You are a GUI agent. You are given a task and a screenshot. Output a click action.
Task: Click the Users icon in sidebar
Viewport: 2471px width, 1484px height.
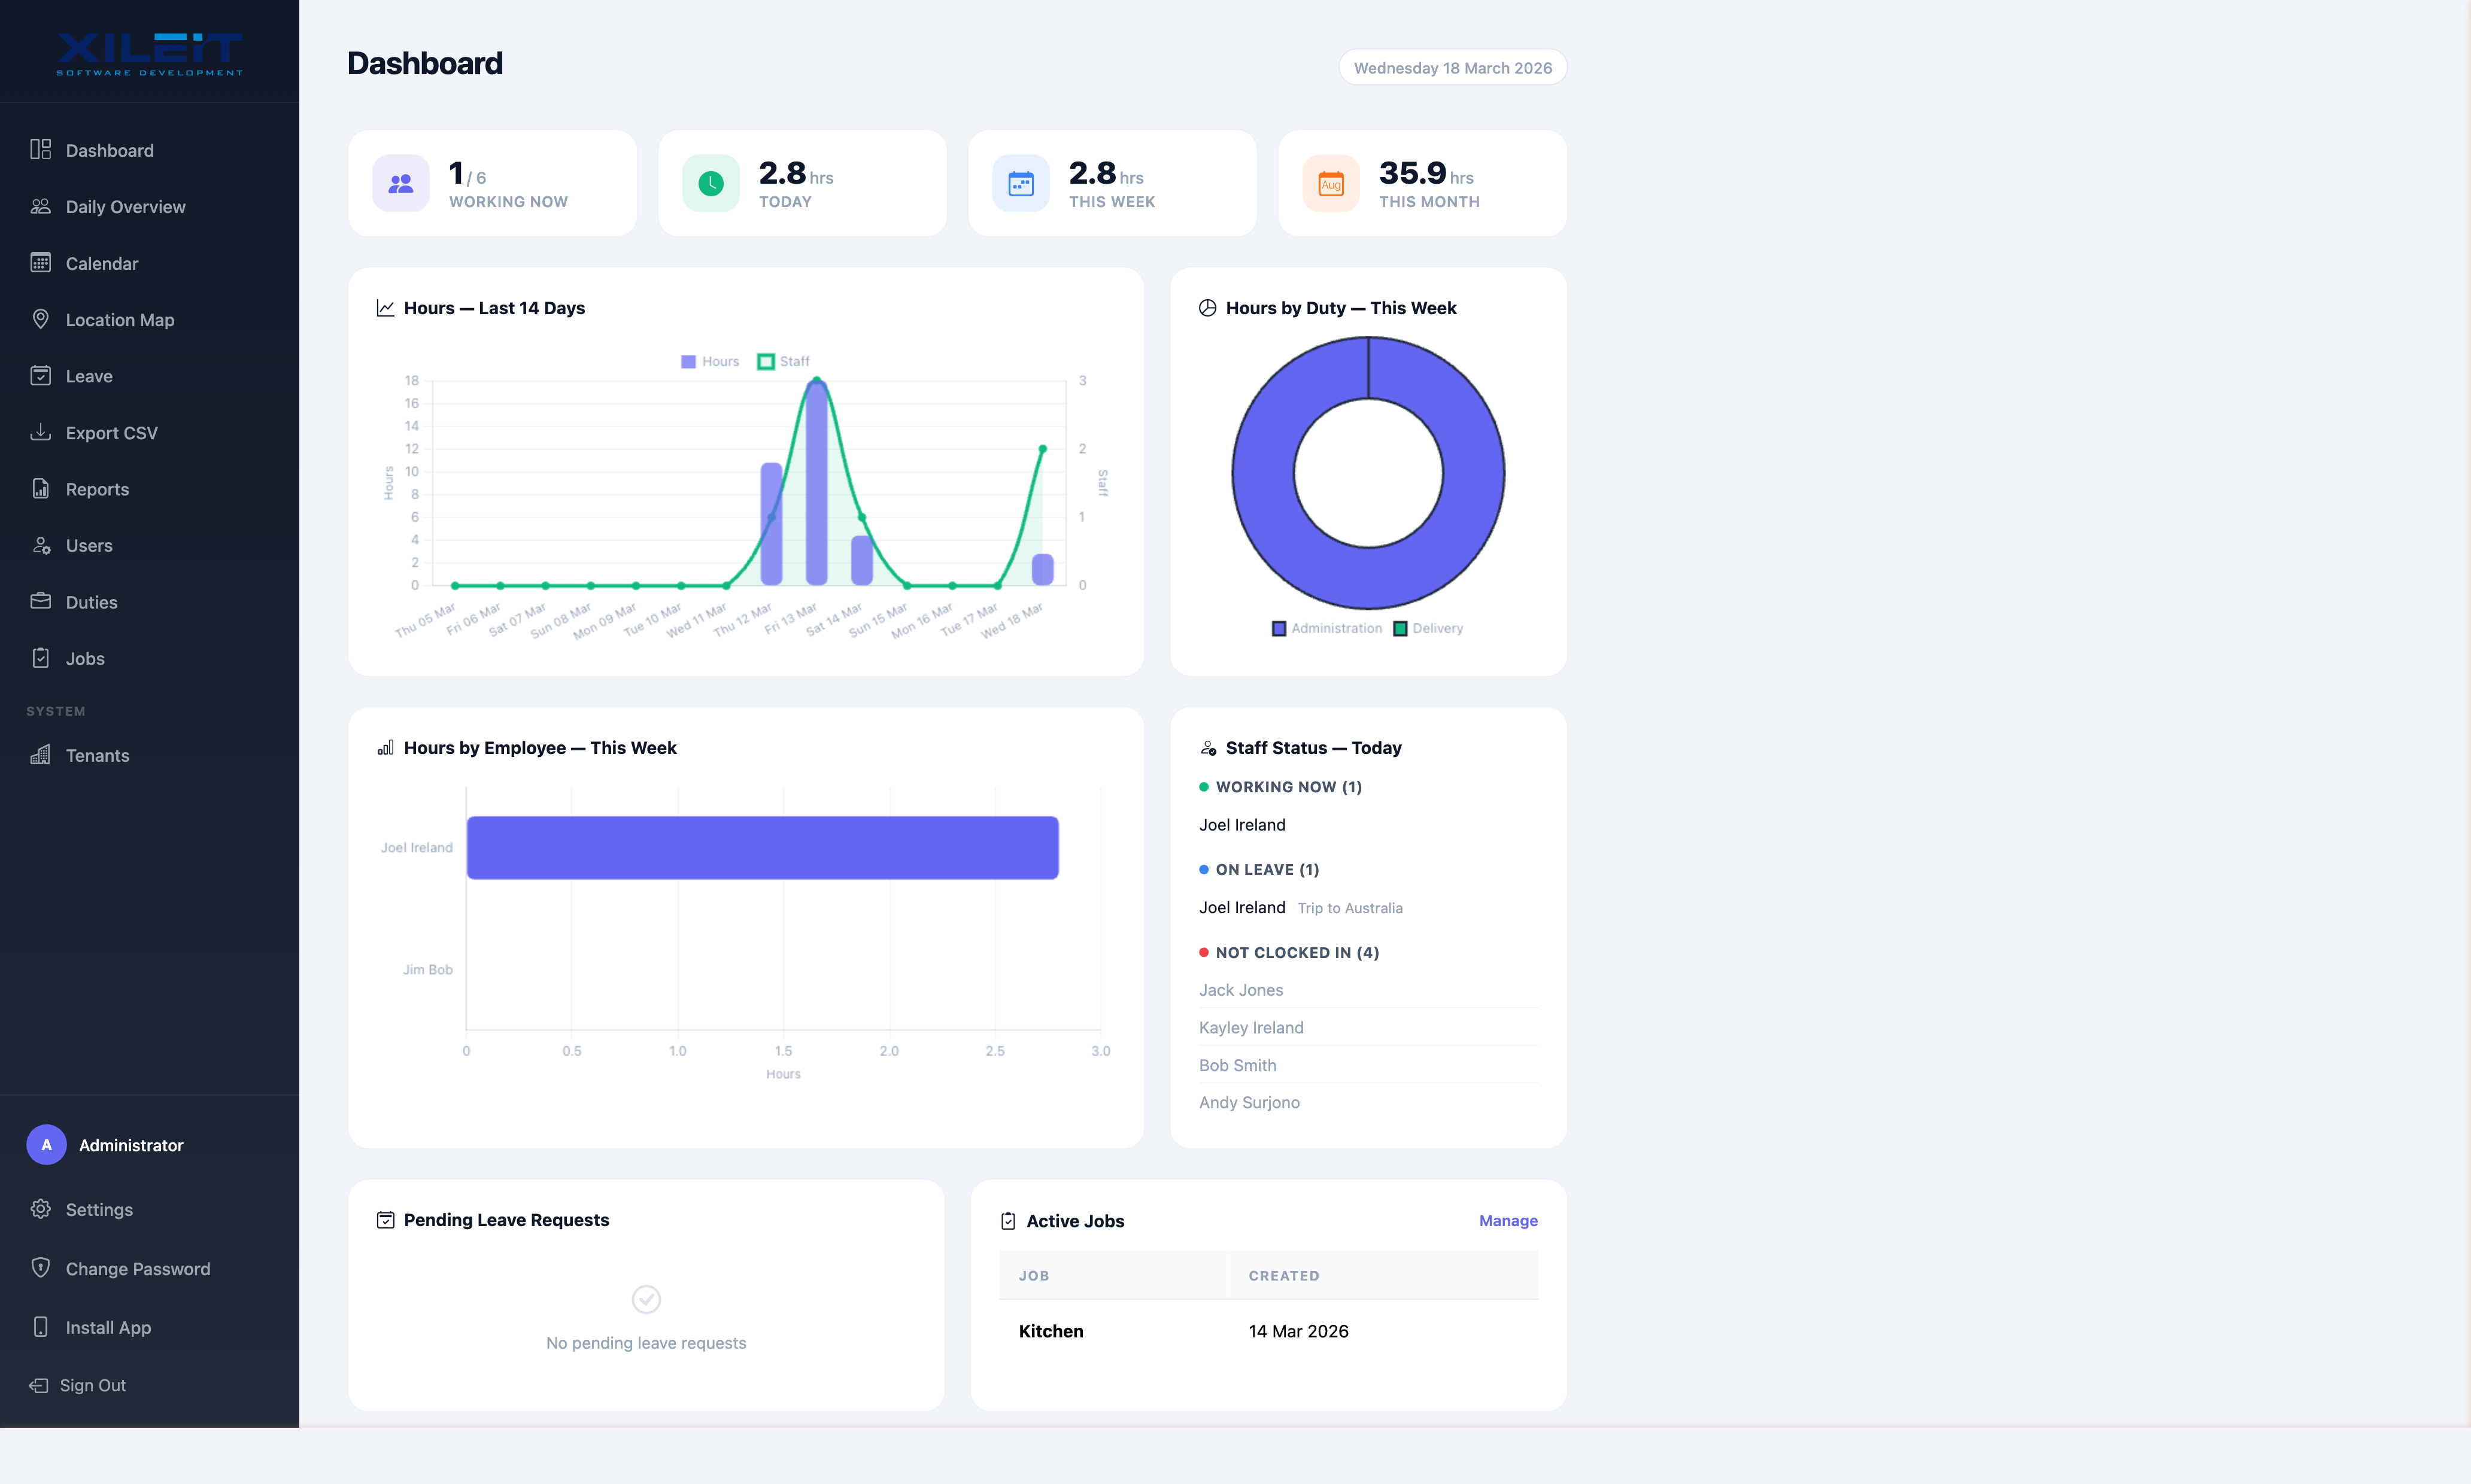click(x=40, y=545)
